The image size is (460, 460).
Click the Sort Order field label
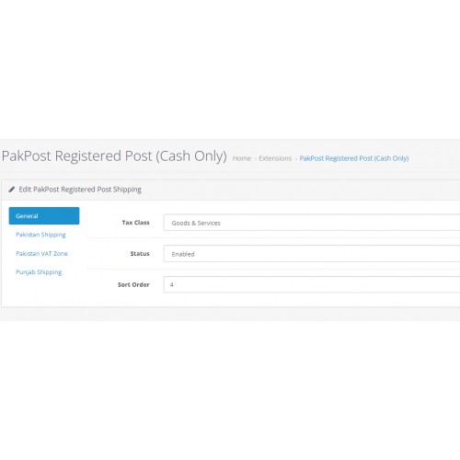[133, 284]
